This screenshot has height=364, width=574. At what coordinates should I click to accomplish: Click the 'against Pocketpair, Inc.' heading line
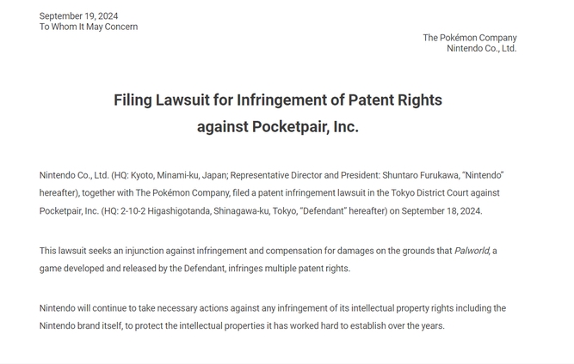(x=278, y=127)
